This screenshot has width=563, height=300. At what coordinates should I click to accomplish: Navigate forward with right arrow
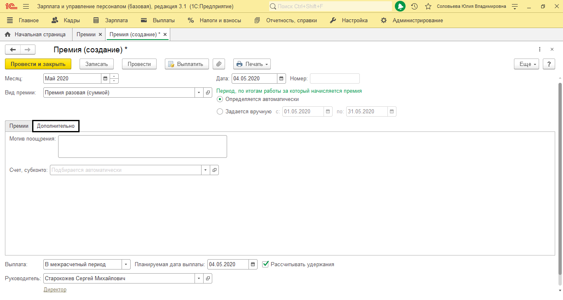28,49
